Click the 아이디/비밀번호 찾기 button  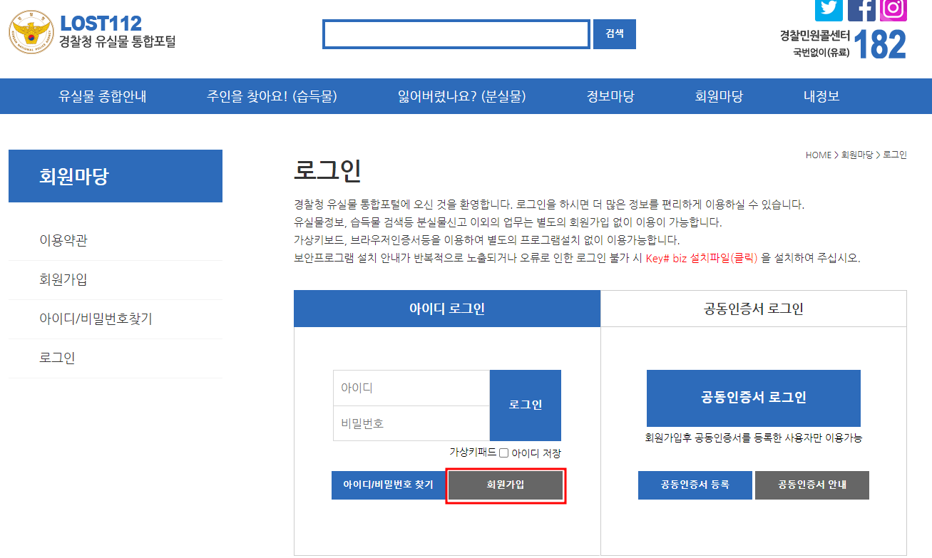389,485
